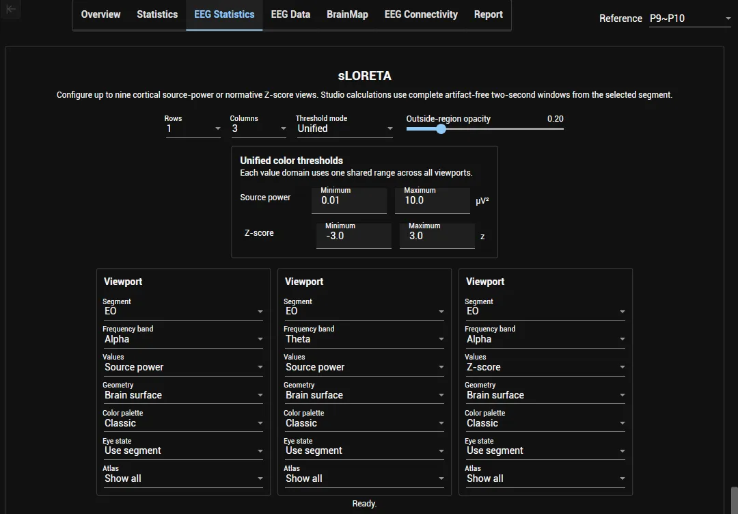Image resolution: width=738 pixels, height=514 pixels.
Task: Click the opacity value 0.20
Action: click(x=556, y=119)
